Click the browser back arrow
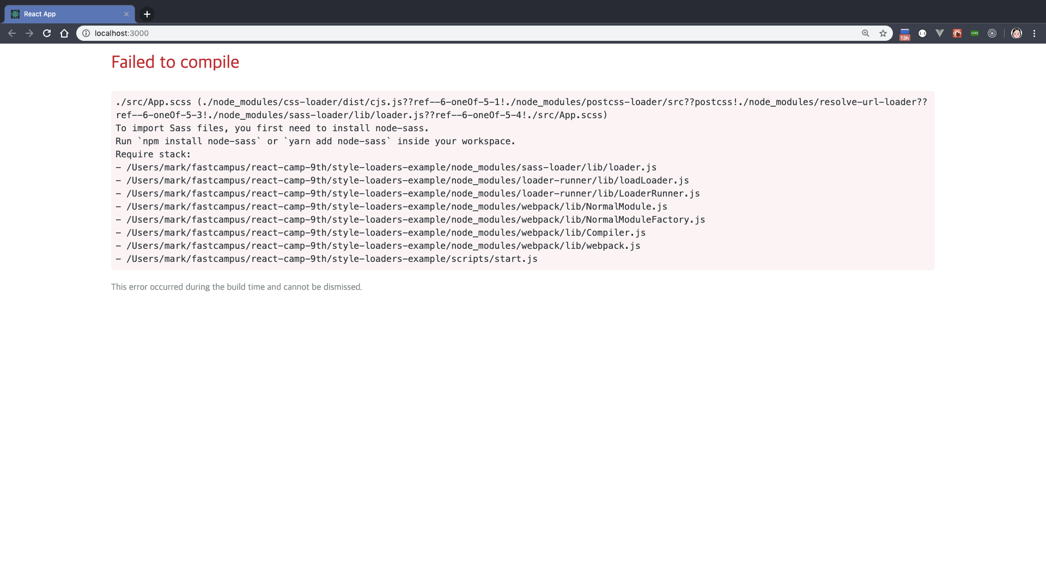 pyautogui.click(x=12, y=33)
